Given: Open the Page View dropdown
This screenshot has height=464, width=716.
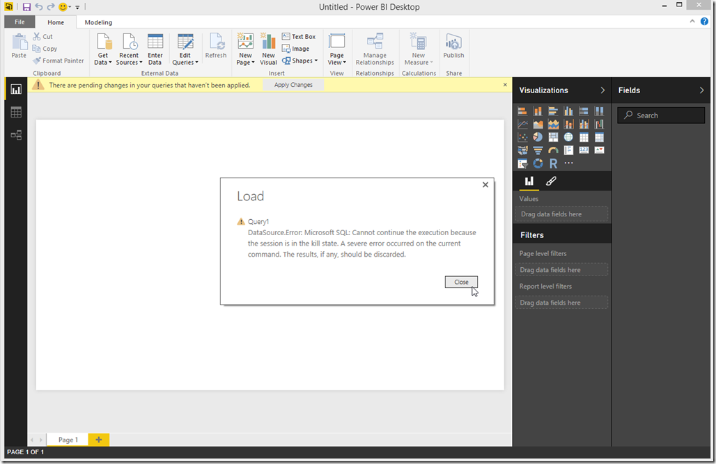Looking at the screenshot, I should 336,49.
